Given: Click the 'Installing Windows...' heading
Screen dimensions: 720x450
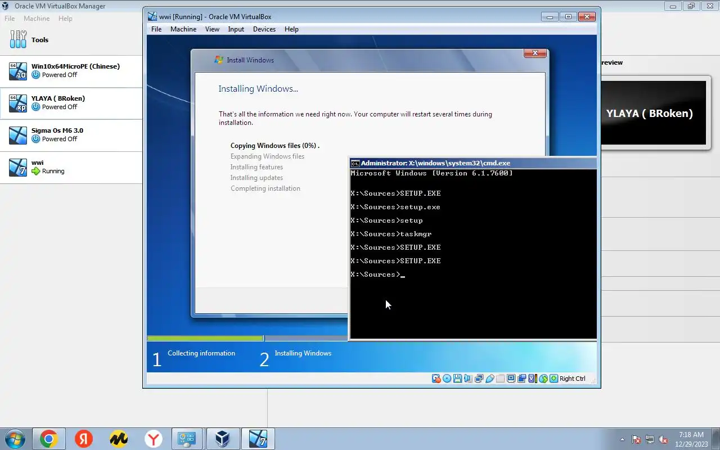Looking at the screenshot, I should [258, 89].
